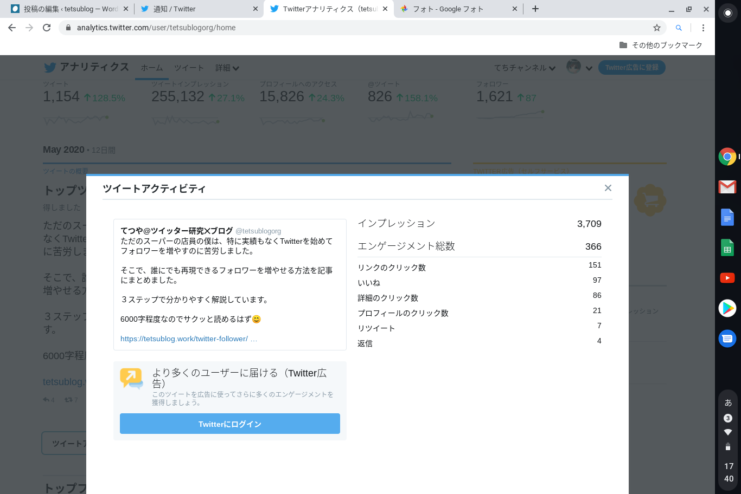Open the tetsublog.work/twitter-follower link in tweet
The height and width of the screenshot is (494, 741).
(x=184, y=339)
